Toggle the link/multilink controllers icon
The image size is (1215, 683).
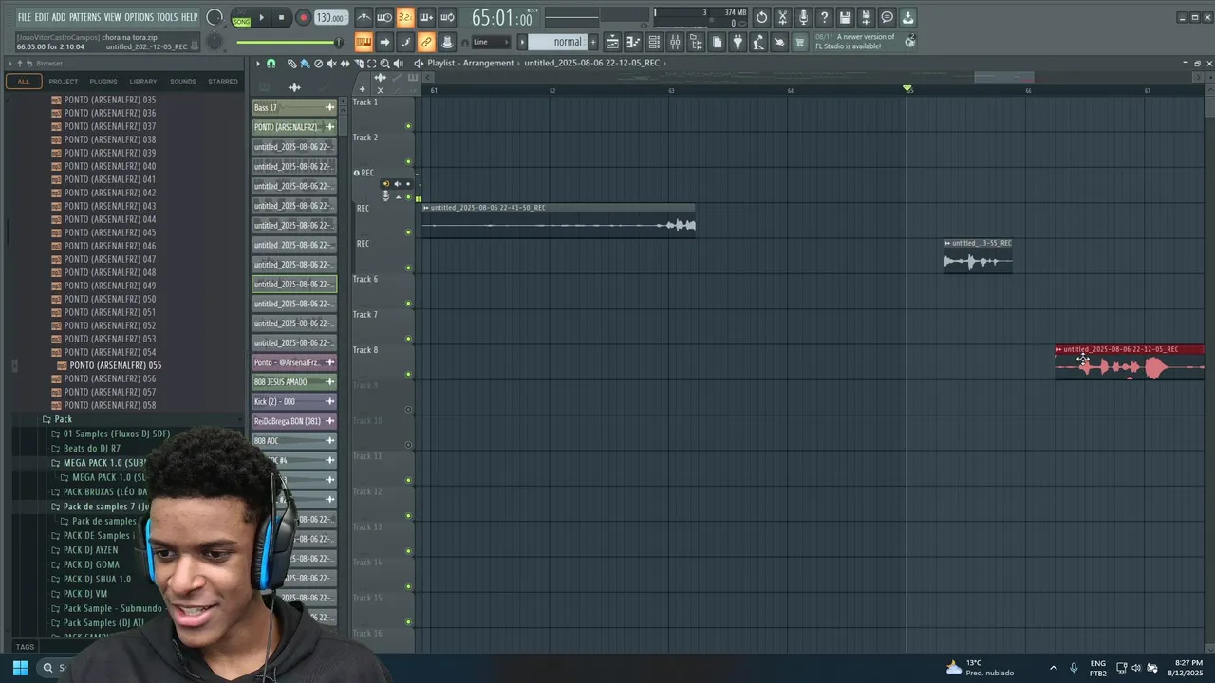426,42
